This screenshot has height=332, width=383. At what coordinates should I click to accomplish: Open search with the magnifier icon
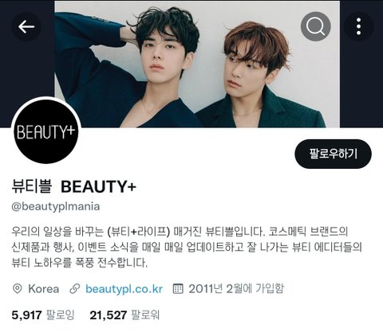[316, 26]
